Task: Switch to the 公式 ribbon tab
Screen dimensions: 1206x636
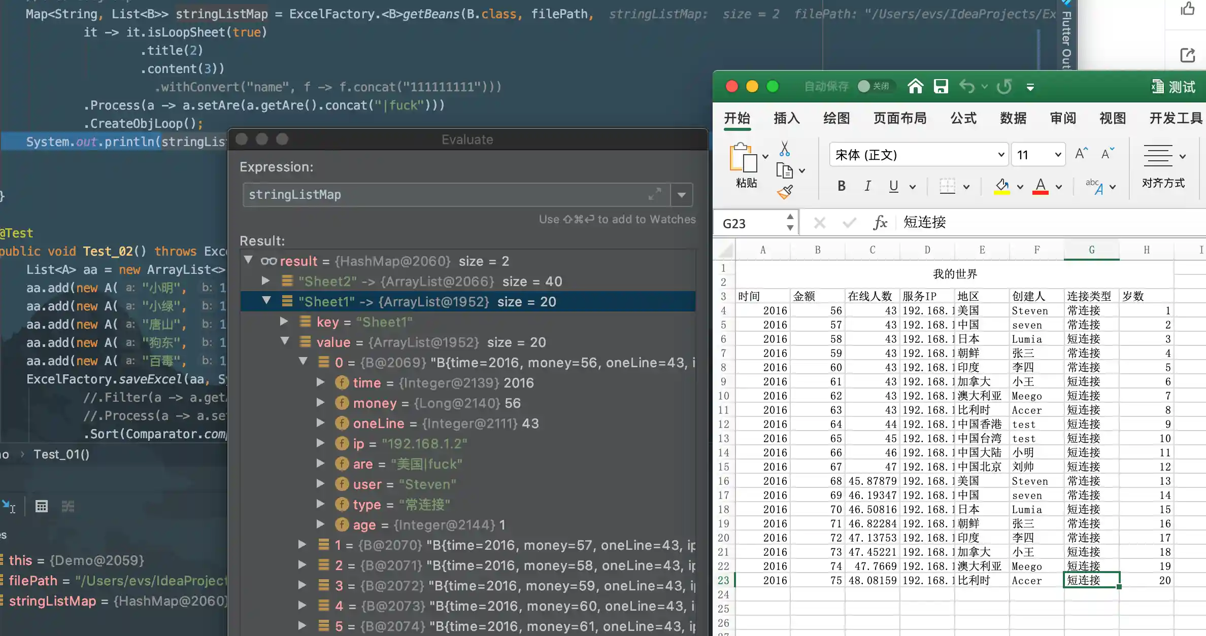Action: [x=963, y=118]
